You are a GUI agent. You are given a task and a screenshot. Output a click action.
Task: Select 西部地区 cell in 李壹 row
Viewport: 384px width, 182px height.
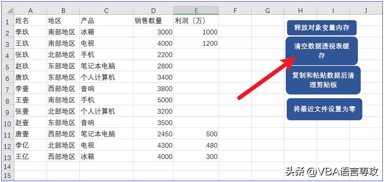pyautogui.click(x=63, y=89)
